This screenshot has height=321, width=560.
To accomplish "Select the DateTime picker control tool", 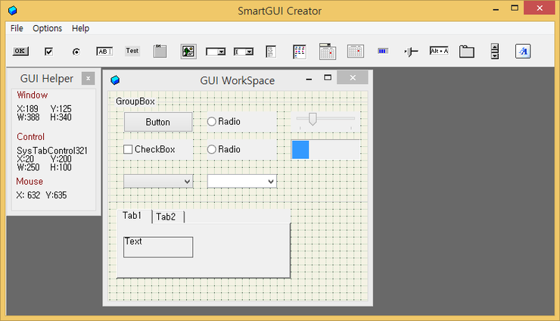I will 328,51.
